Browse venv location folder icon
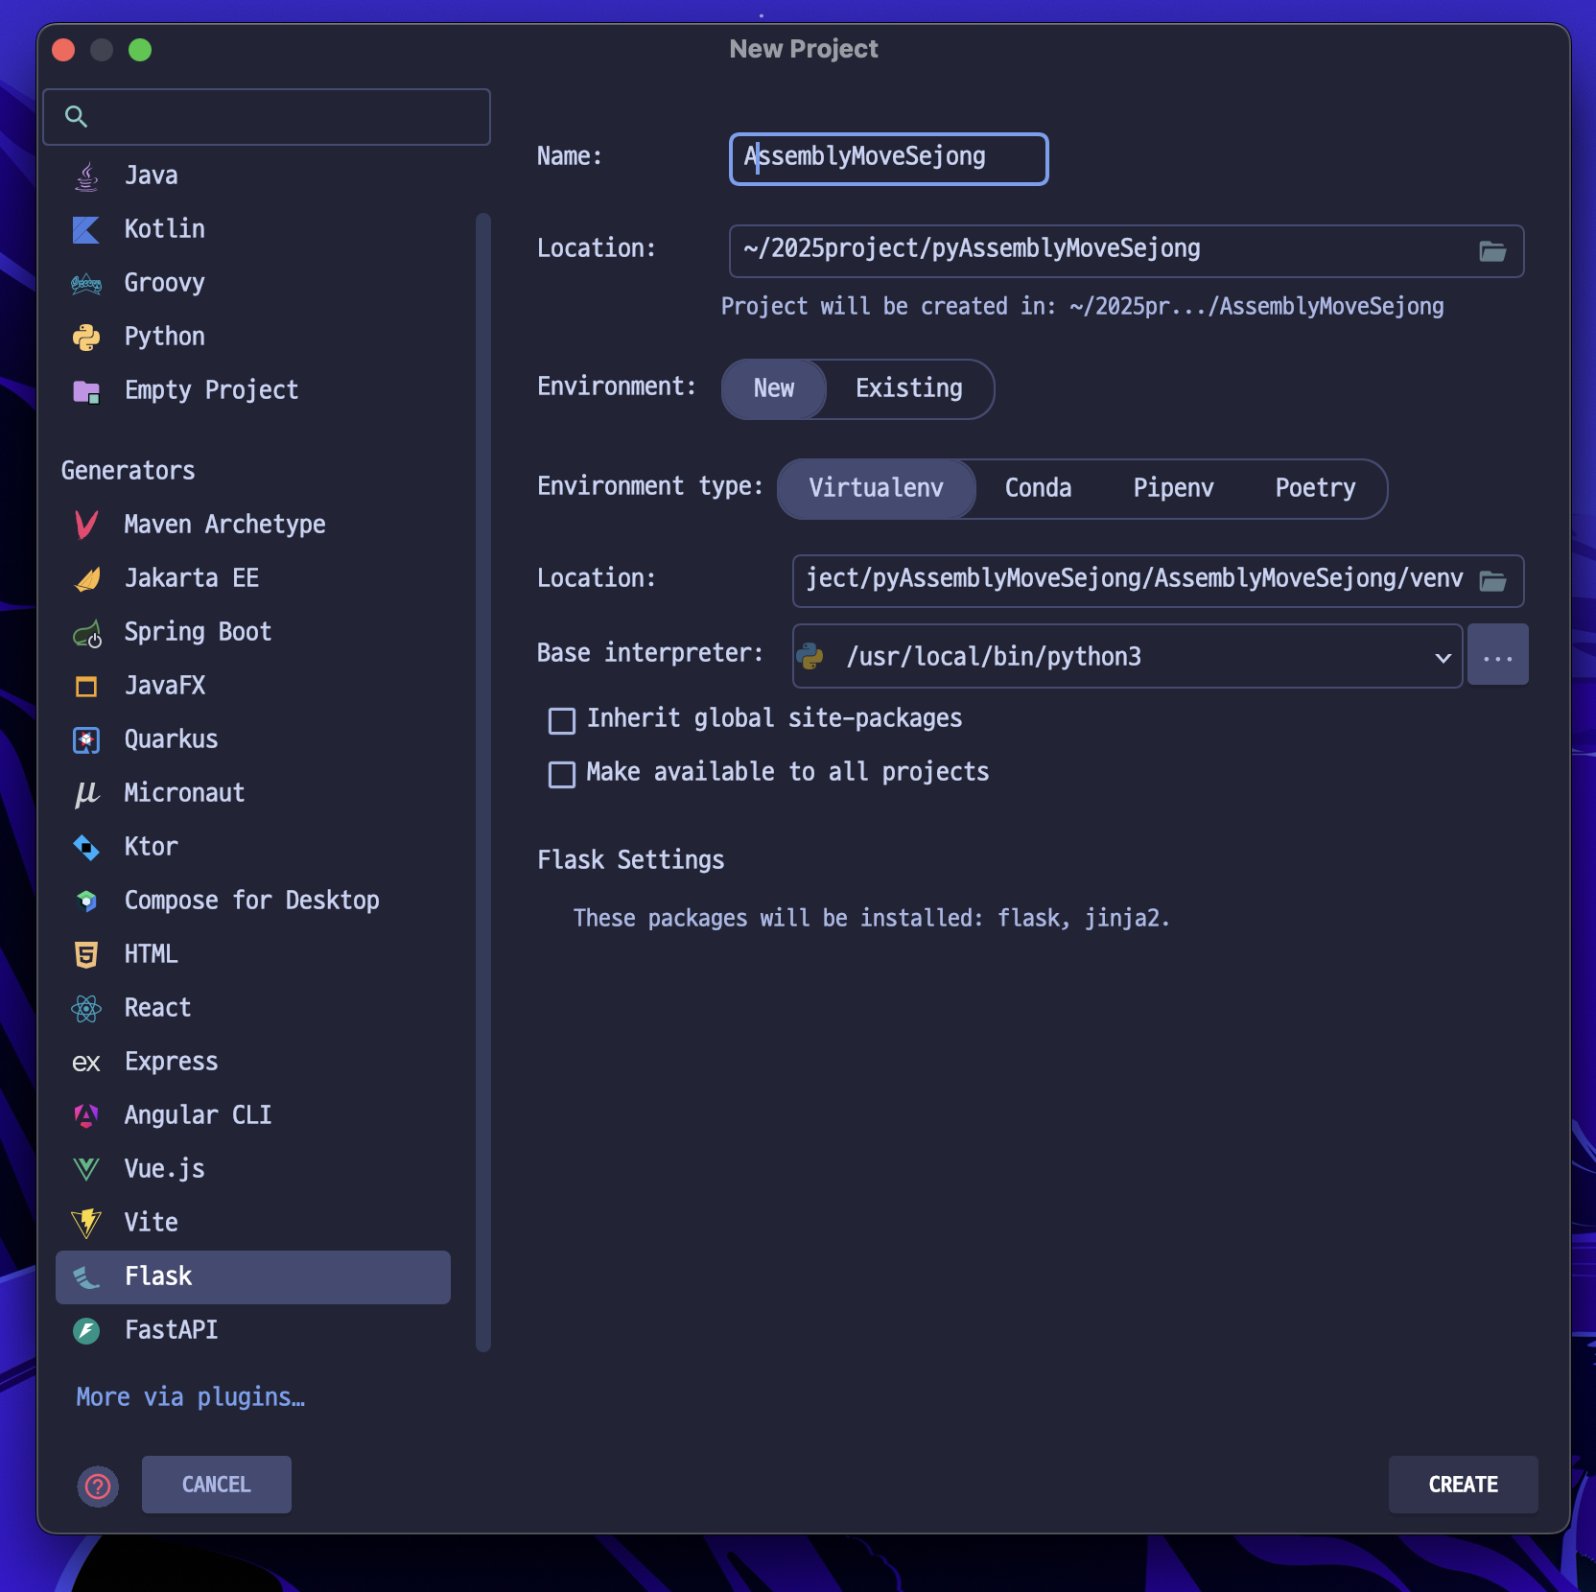Viewport: 1596px width, 1592px height. click(1492, 581)
